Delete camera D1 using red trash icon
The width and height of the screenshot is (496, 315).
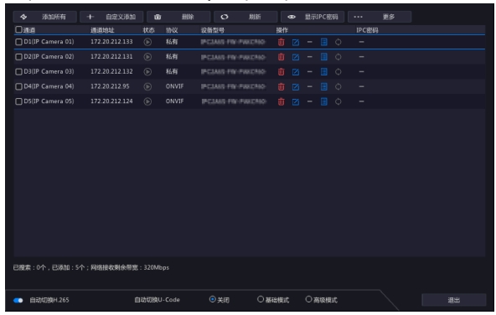(281, 42)
